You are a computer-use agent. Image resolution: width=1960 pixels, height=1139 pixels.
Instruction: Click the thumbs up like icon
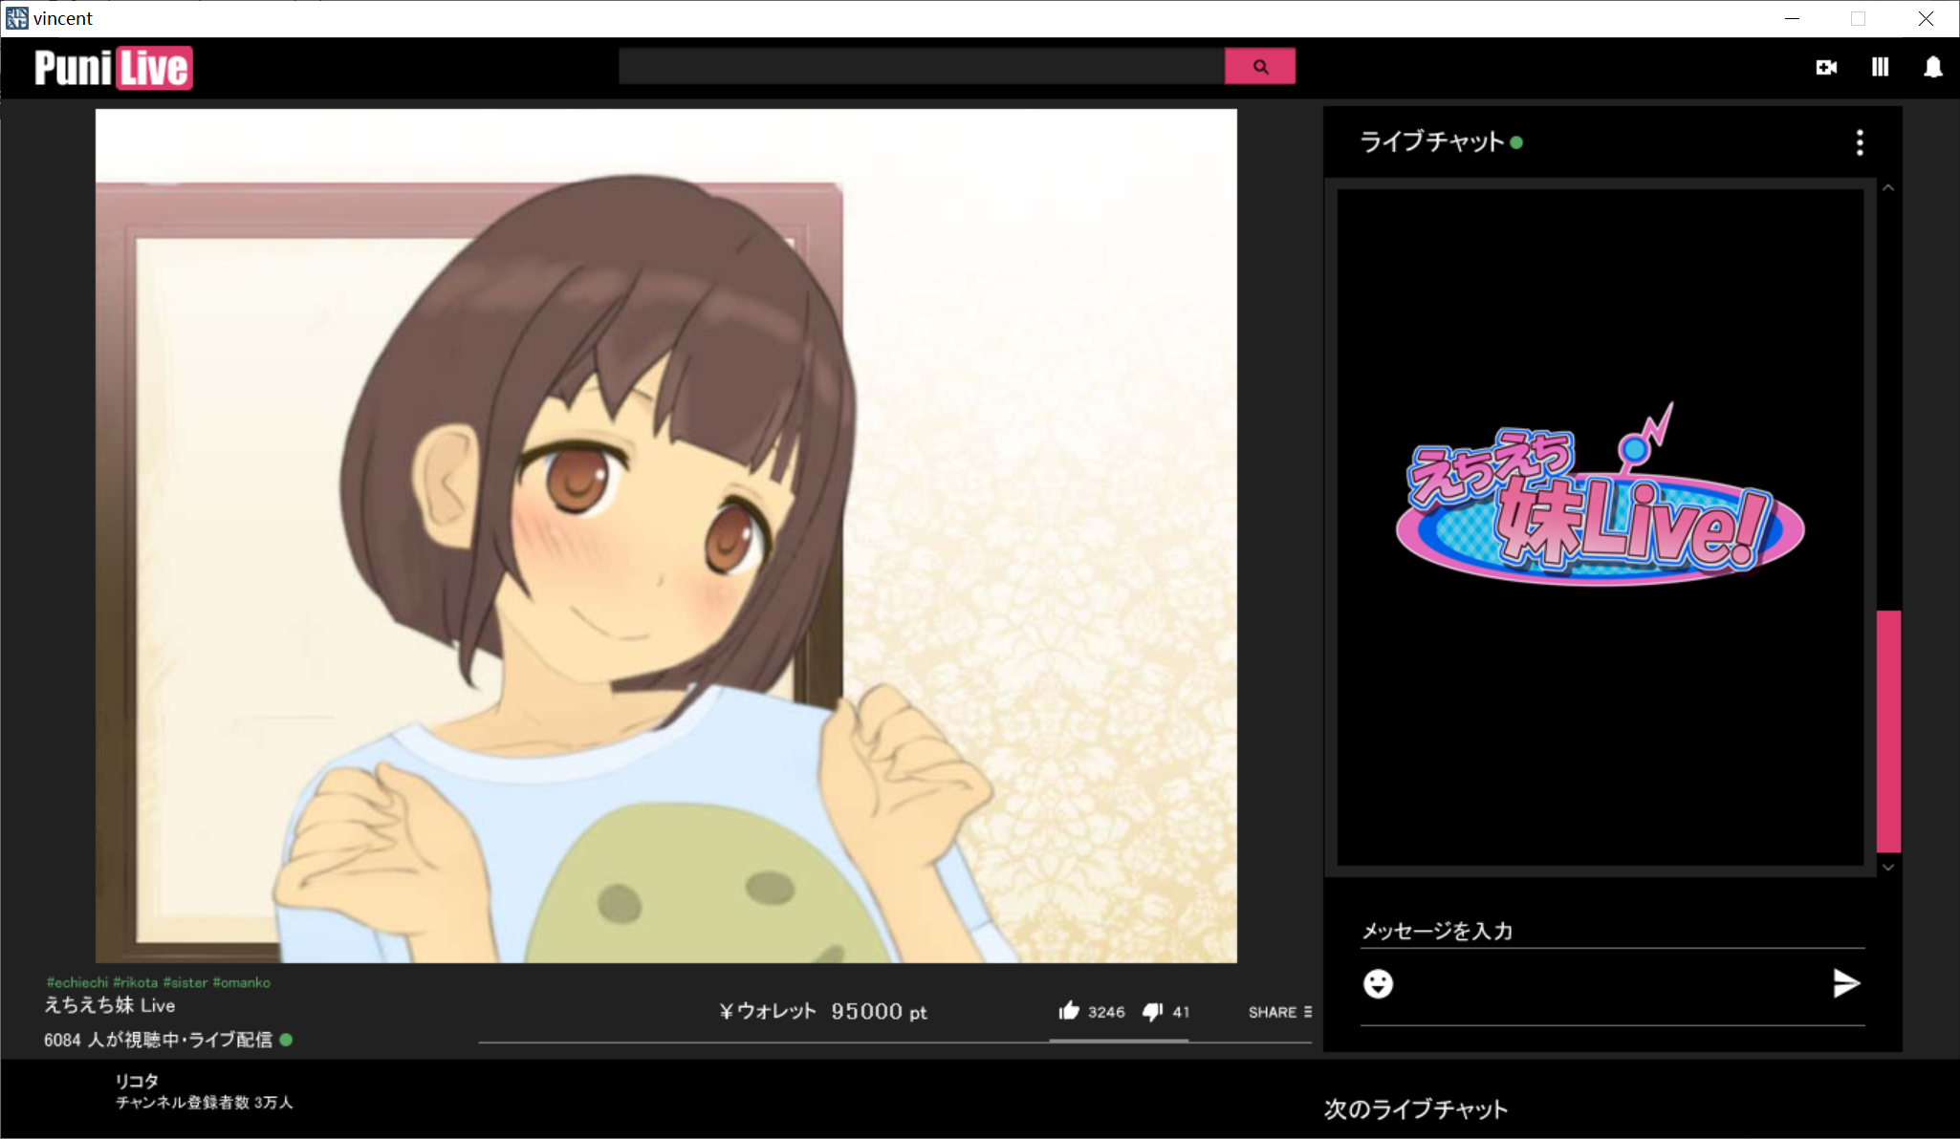click(1069, 1011)
